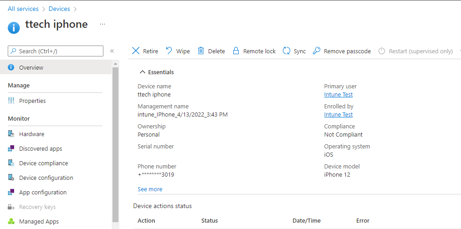Go to All services breadcrumb

coord(23,9)
